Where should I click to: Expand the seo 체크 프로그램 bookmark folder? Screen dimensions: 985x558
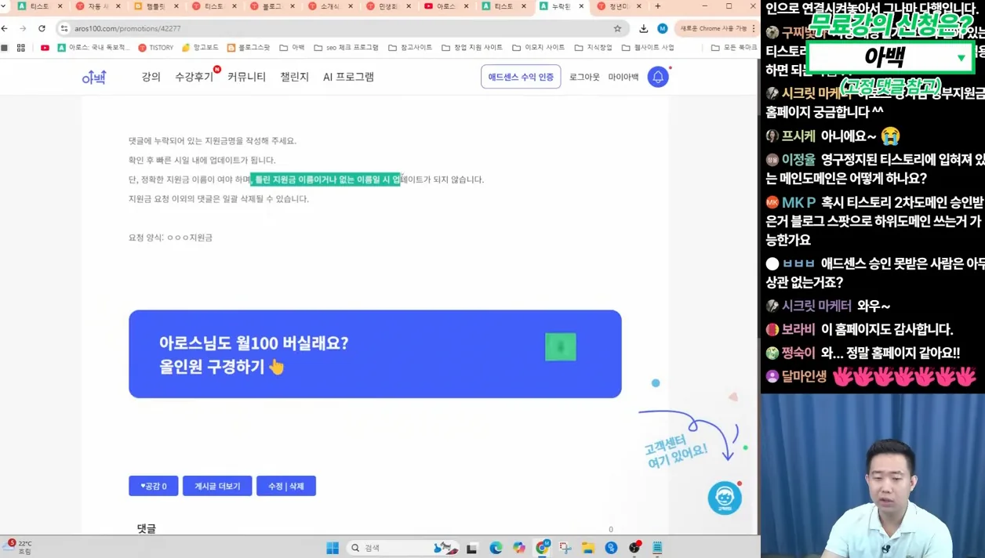tap(346, 48)
